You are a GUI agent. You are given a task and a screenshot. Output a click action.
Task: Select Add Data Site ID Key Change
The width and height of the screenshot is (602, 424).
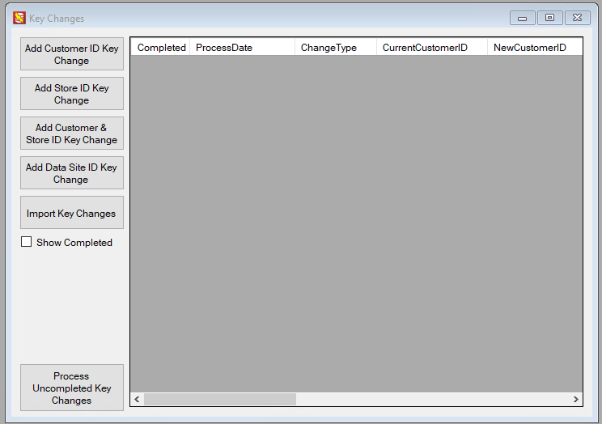coord(72,173)
